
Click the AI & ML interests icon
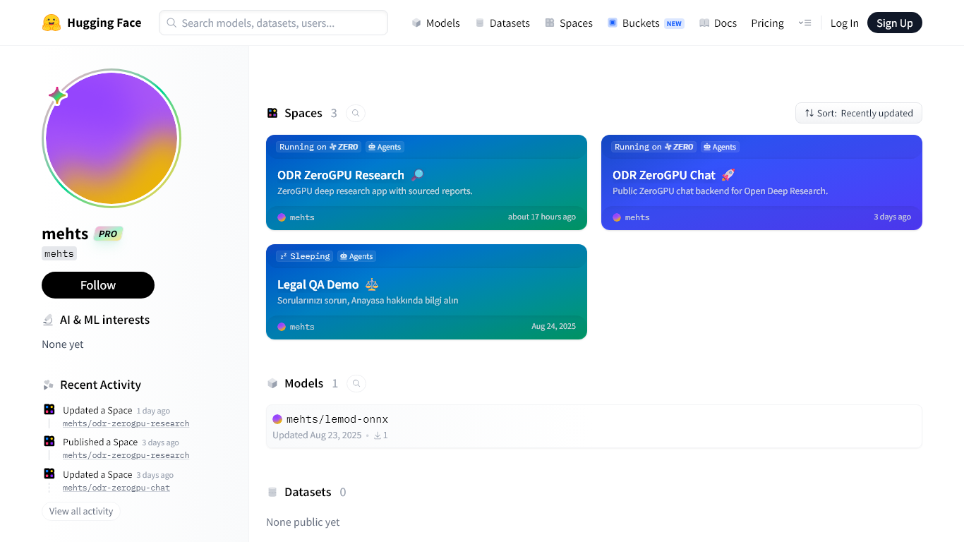click(x=48, y=320)
